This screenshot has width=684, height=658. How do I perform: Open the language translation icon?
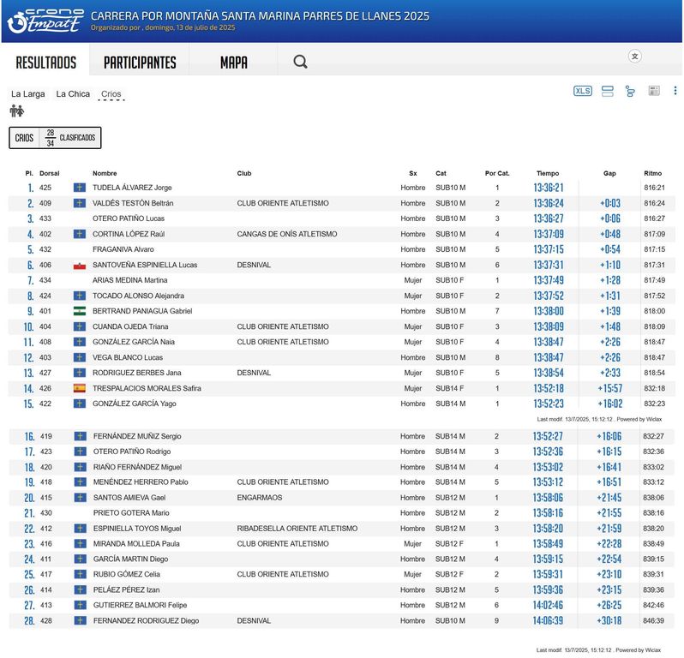(x=635, y=57)
